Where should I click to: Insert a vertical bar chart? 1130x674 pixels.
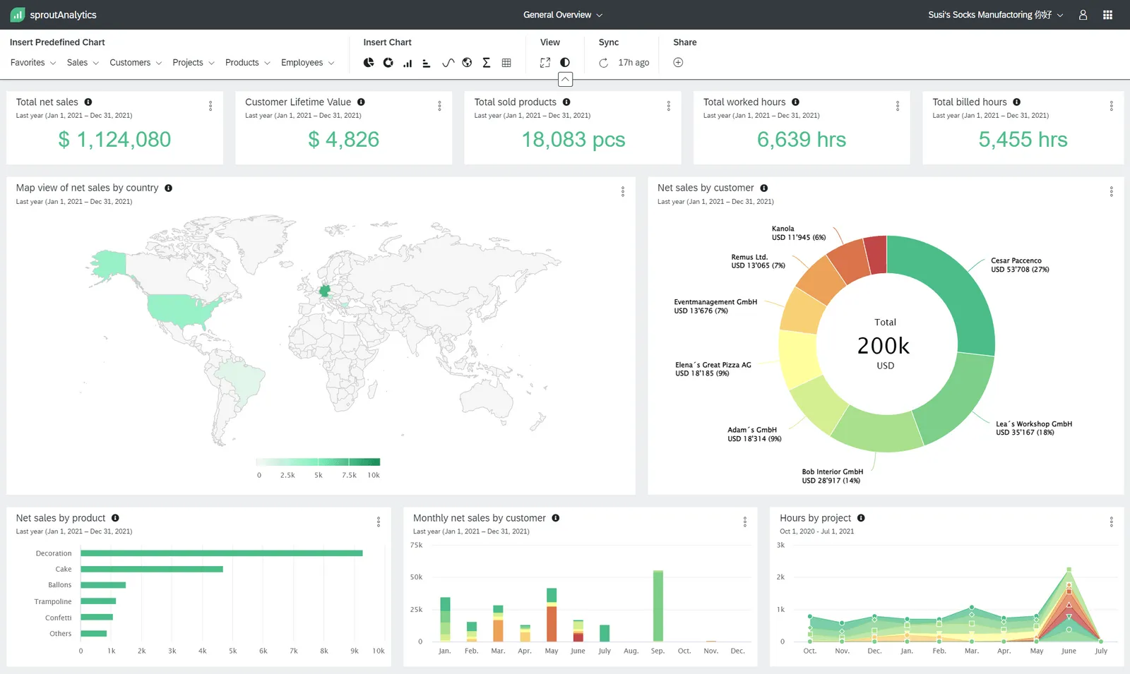pyautogui.click(x=408, y=62)
